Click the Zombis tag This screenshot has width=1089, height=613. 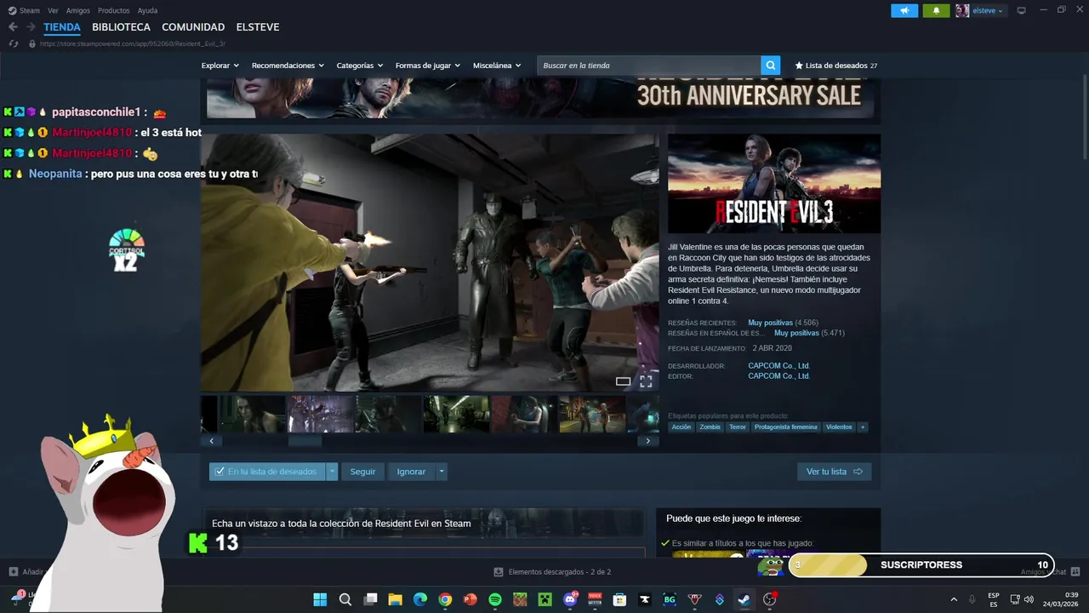[x=710, y=427]
